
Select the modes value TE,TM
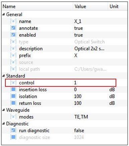click(x=81, y=117)
